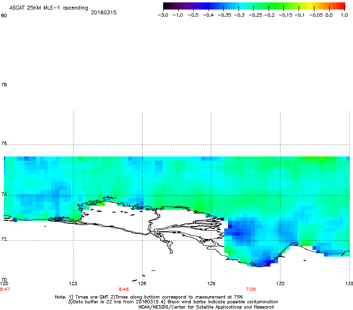Select the date label 20160315
The width and height of the screenshot is (353, 310).
pos(104,12)
